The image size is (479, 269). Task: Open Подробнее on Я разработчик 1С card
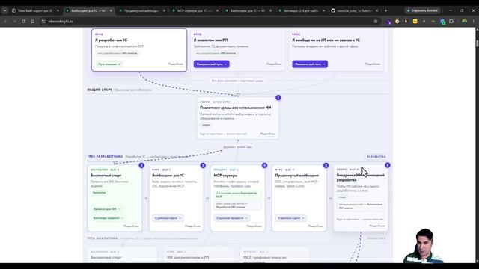[x=176, y=64]
